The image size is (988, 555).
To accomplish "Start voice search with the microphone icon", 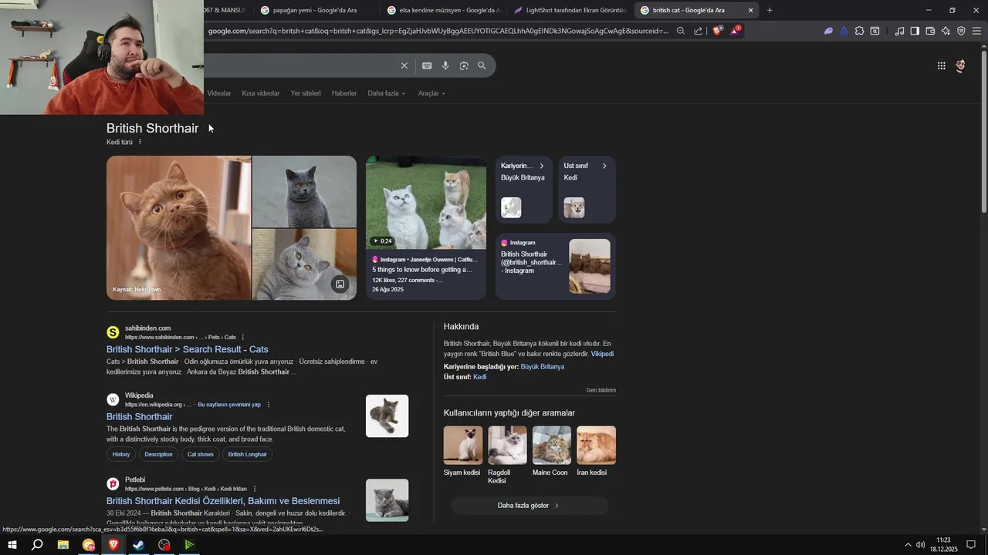I will [445, 66].
